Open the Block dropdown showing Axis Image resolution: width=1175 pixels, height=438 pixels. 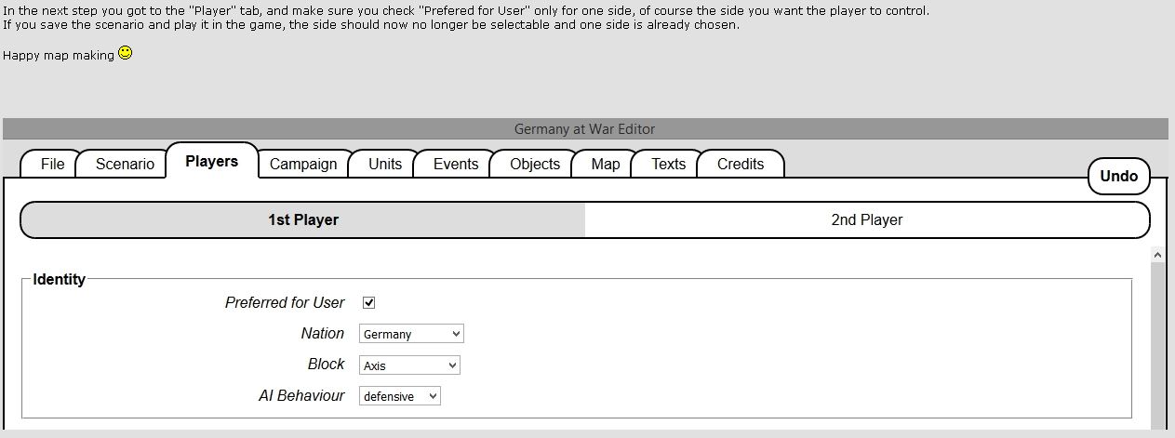click(409, 365)
